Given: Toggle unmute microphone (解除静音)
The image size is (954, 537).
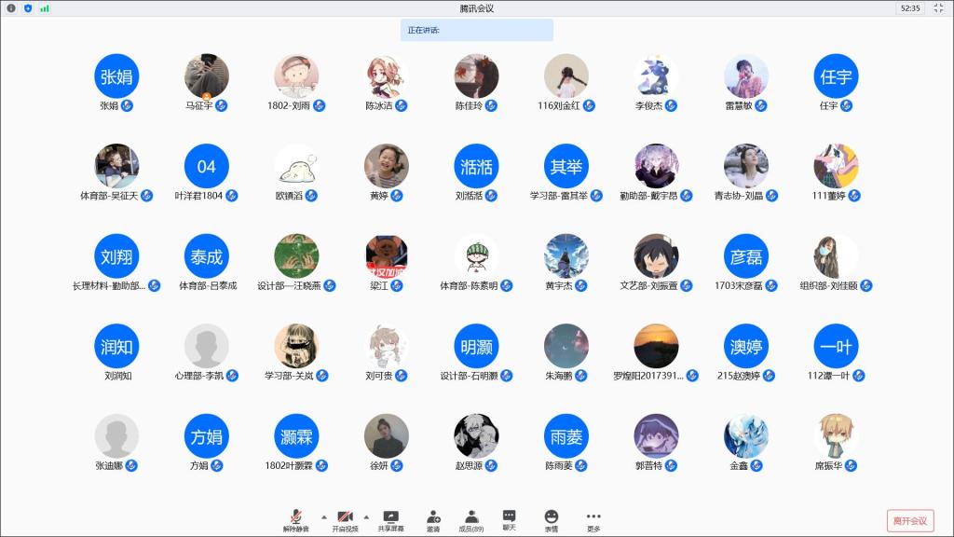Looking at the screenshot, I should click(296, 516).
